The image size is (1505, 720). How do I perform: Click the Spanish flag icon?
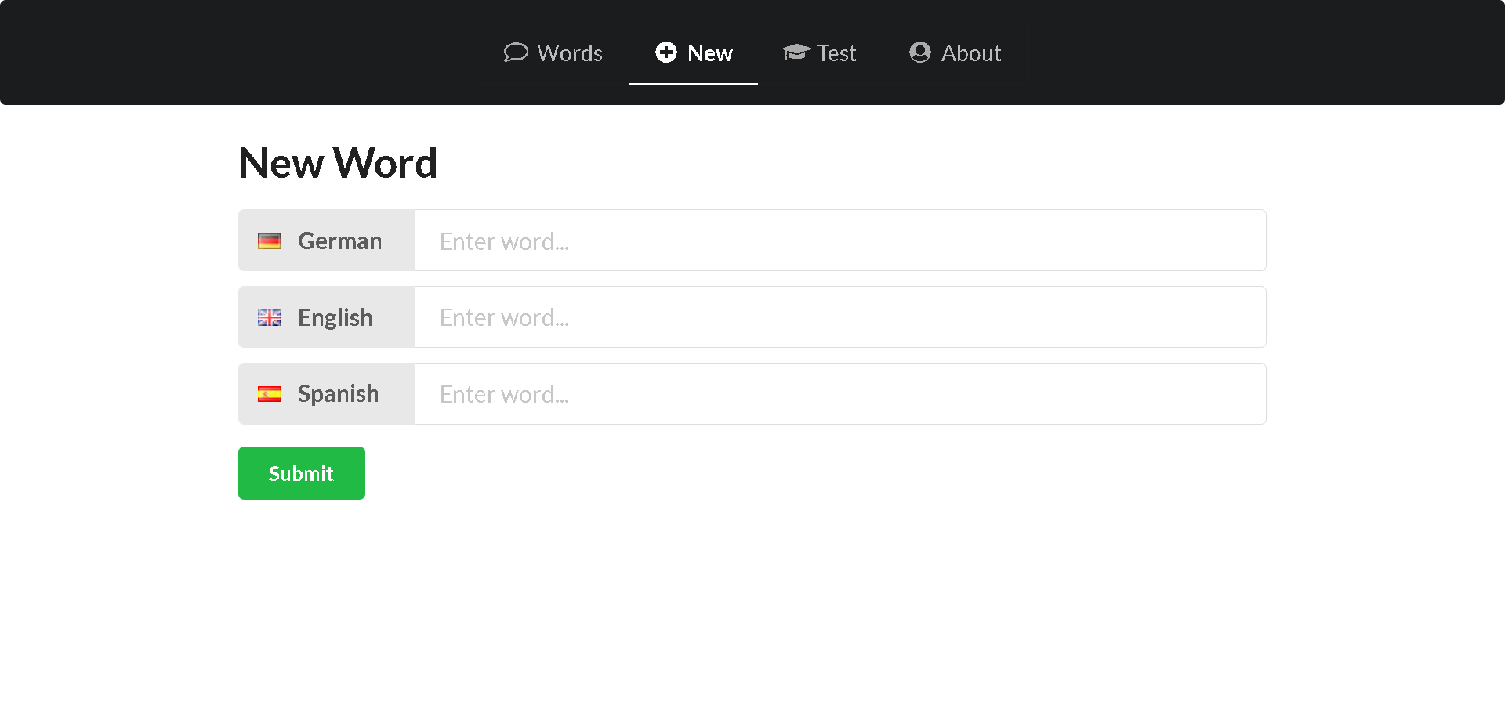(270, 393)
